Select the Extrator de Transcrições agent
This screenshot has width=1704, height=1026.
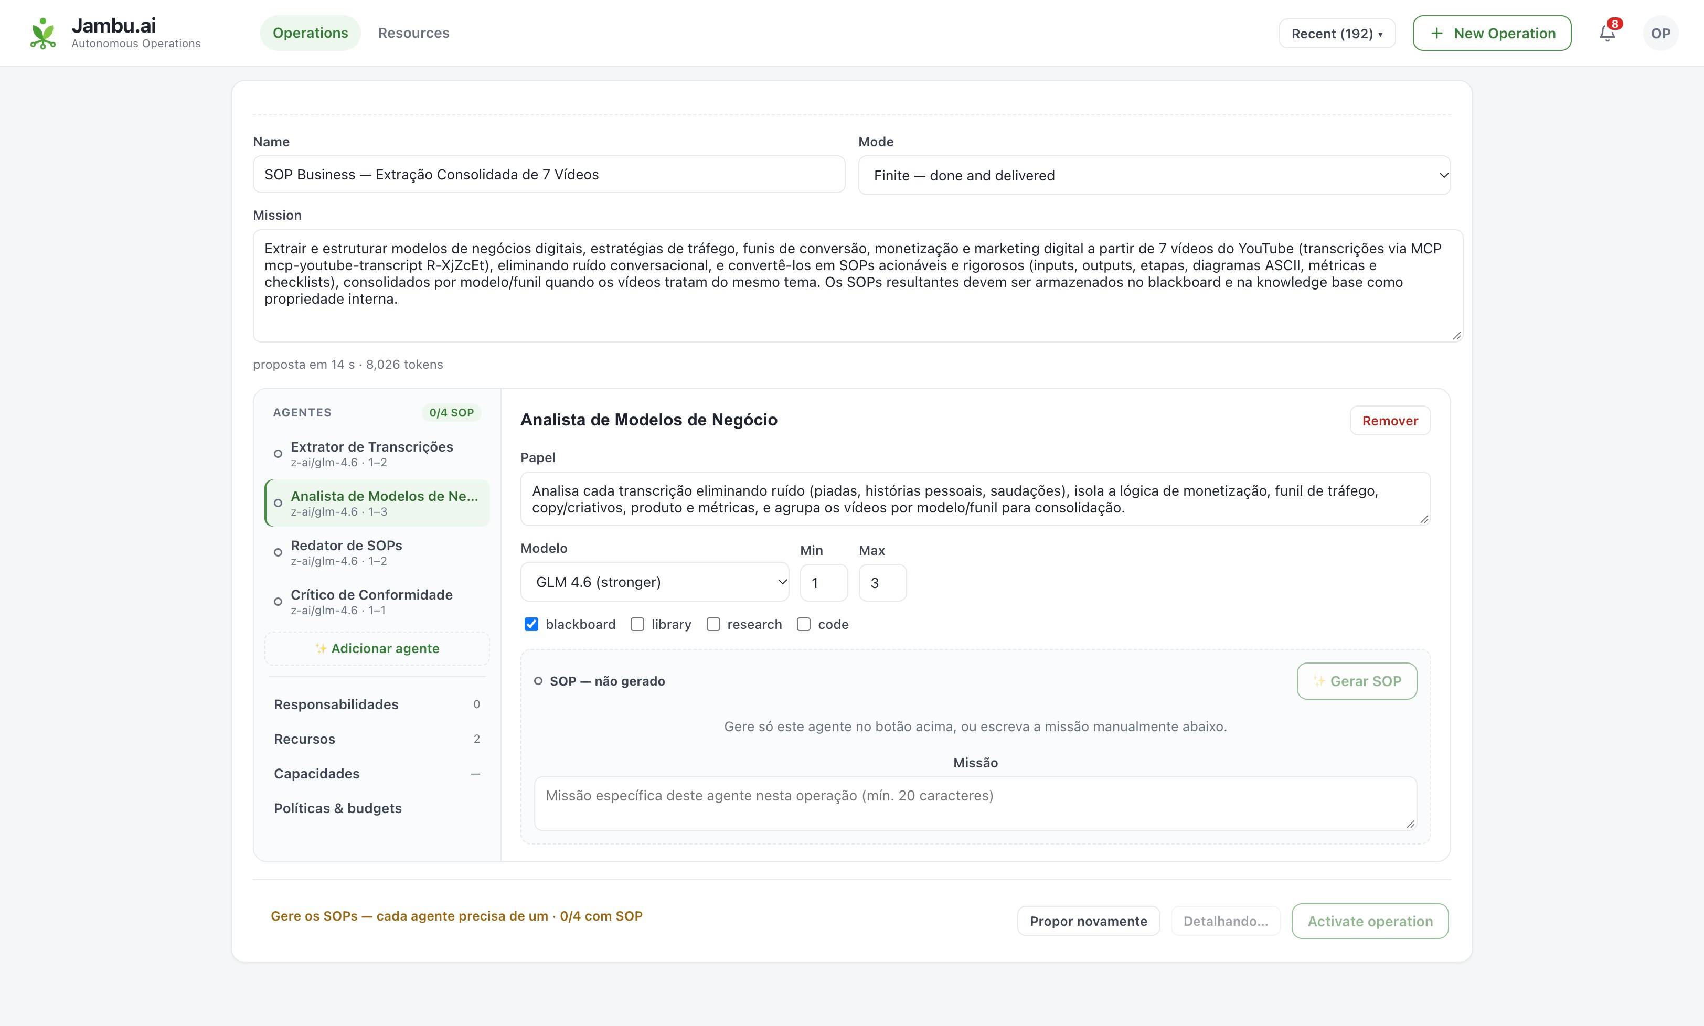tap(377, 454)
